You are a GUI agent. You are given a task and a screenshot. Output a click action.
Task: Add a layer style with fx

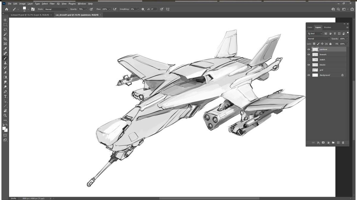click(x=318, y=143)
